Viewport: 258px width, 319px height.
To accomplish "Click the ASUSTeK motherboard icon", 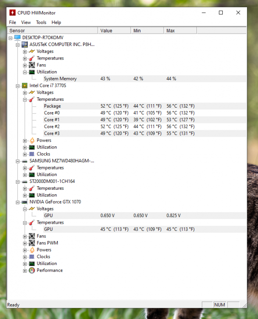I will pos(25,44).
